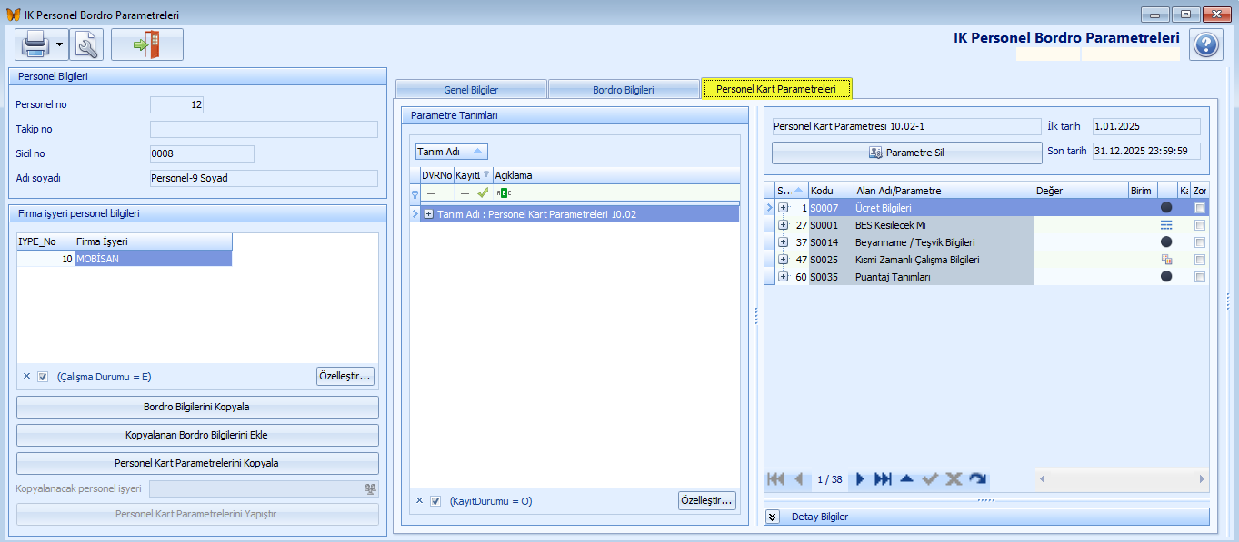Click the Parametre Sil button
The height and width of the screenshot is (542, 1239).
[905, 153]
